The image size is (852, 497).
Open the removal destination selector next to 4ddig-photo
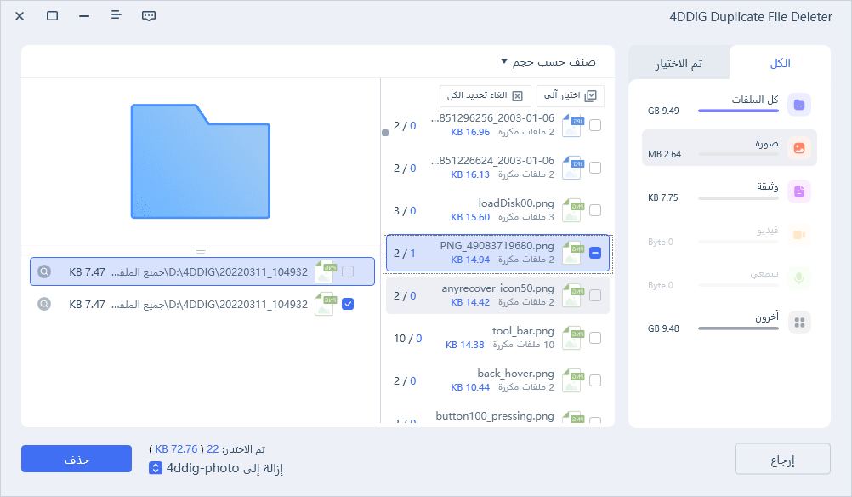pyautogui.click(x=156, y=468)
